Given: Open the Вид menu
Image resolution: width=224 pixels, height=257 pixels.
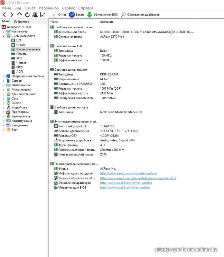Looking at the screenshot, I should point(18,8).
